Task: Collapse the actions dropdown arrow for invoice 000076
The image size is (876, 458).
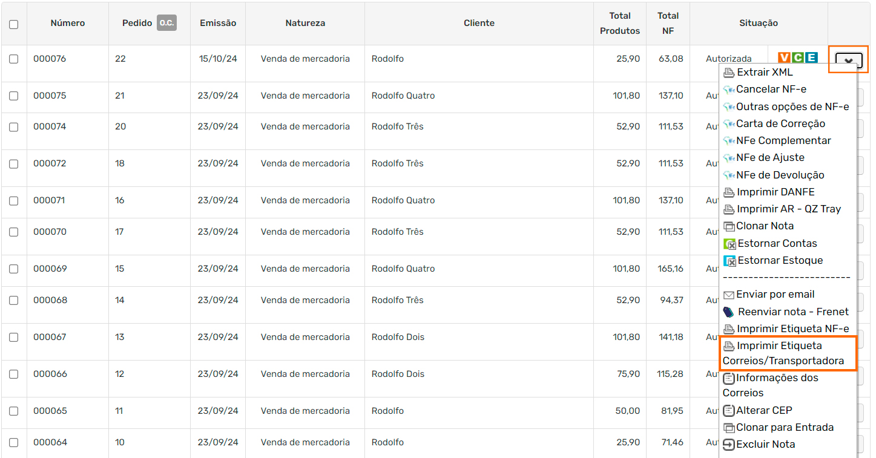Action: 849,61
